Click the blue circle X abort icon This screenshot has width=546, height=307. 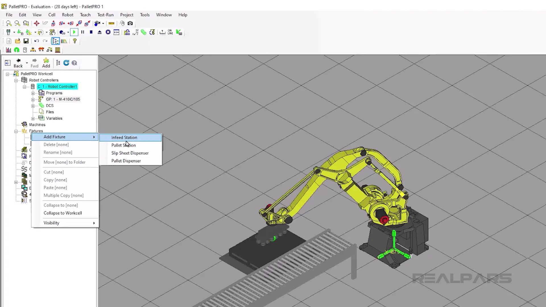coord(108,32)
